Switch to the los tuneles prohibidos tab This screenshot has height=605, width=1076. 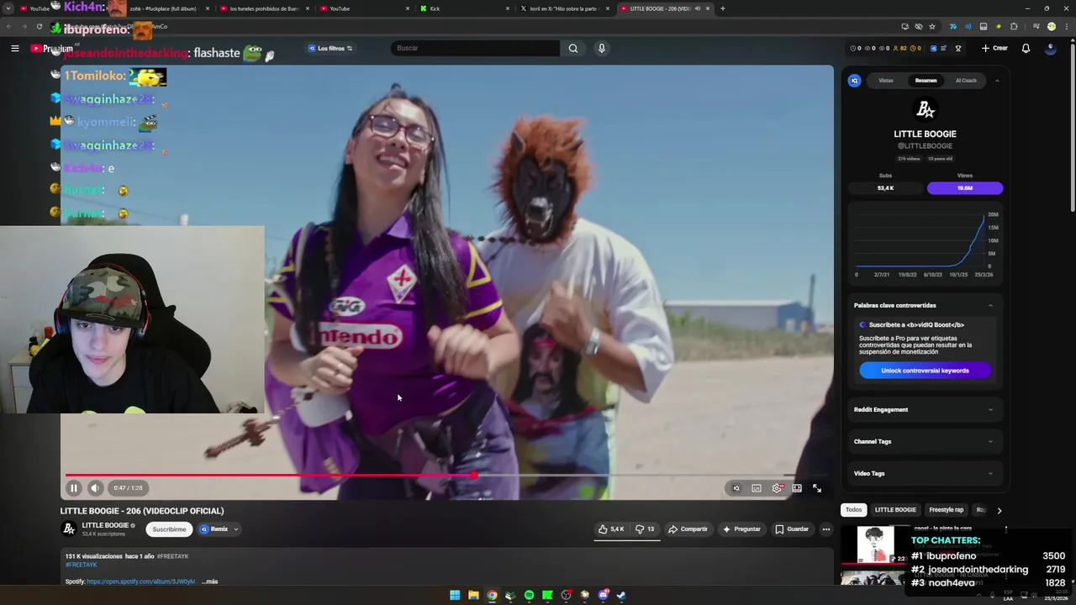tap(264, 8)
